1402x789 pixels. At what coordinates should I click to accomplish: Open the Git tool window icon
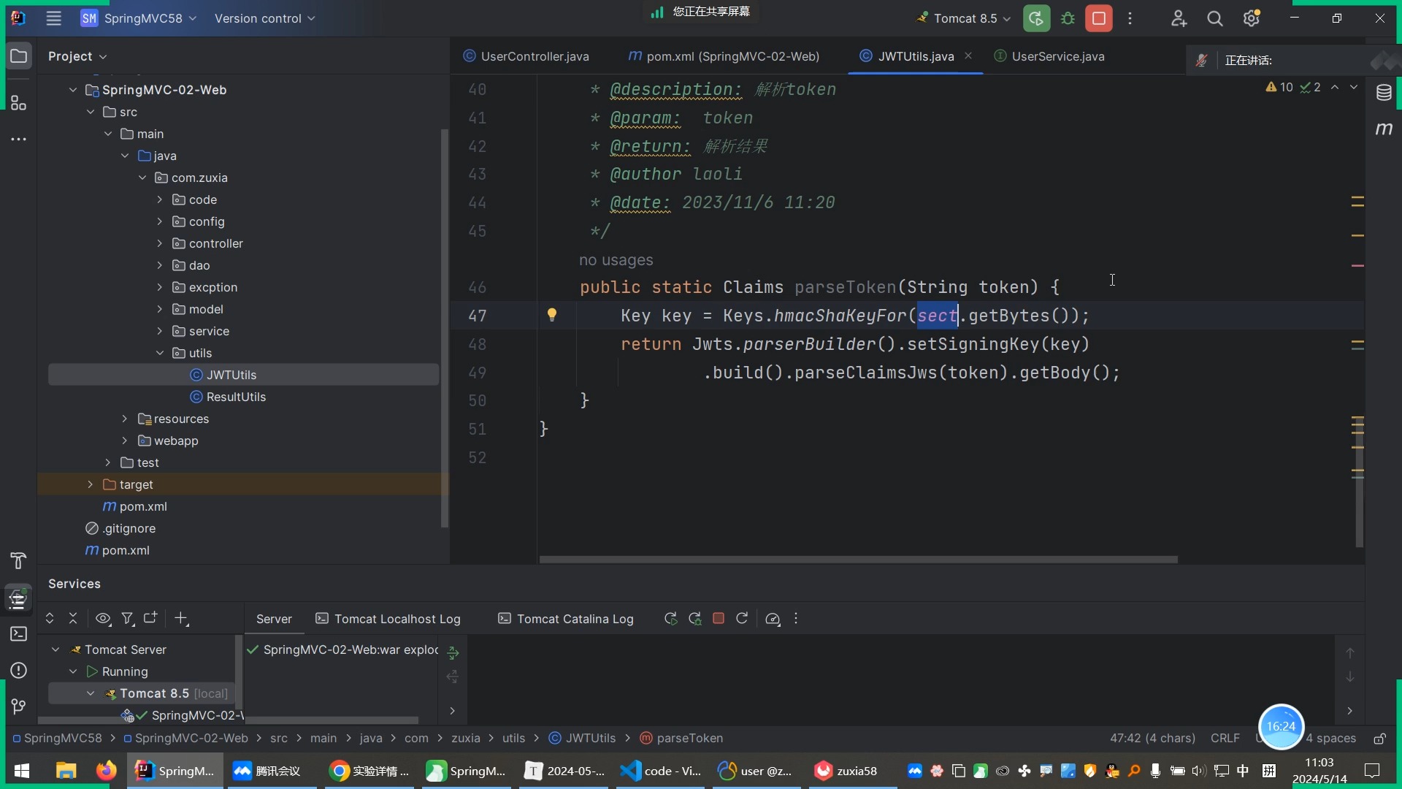pyautogui.click(x=19, y=706)
